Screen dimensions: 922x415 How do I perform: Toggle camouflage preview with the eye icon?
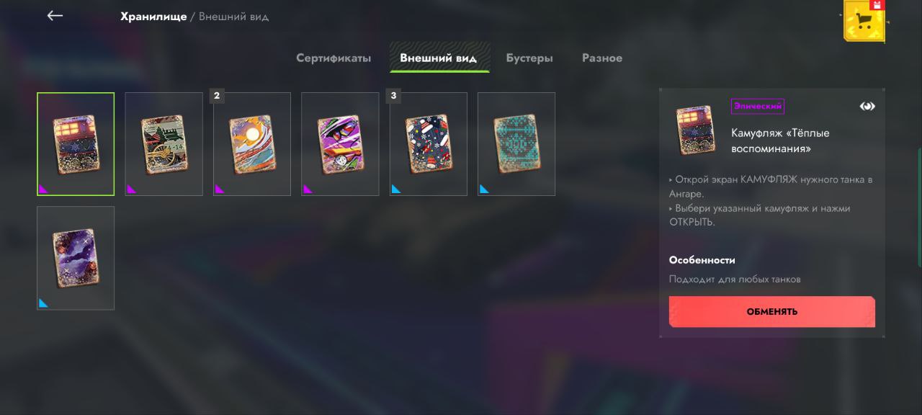[867, 106]
